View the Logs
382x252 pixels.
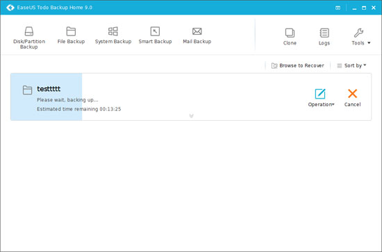[x=324, y=37]
